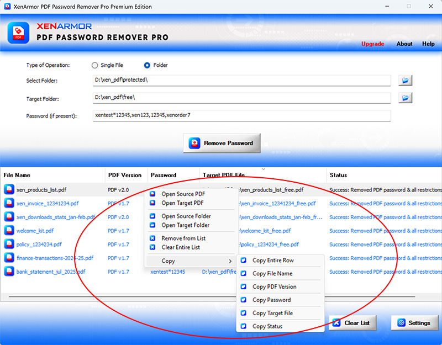Click the icon beside Copy Target File
The width and height of the screenshot is (442, 345).
[x=244, y=313]
